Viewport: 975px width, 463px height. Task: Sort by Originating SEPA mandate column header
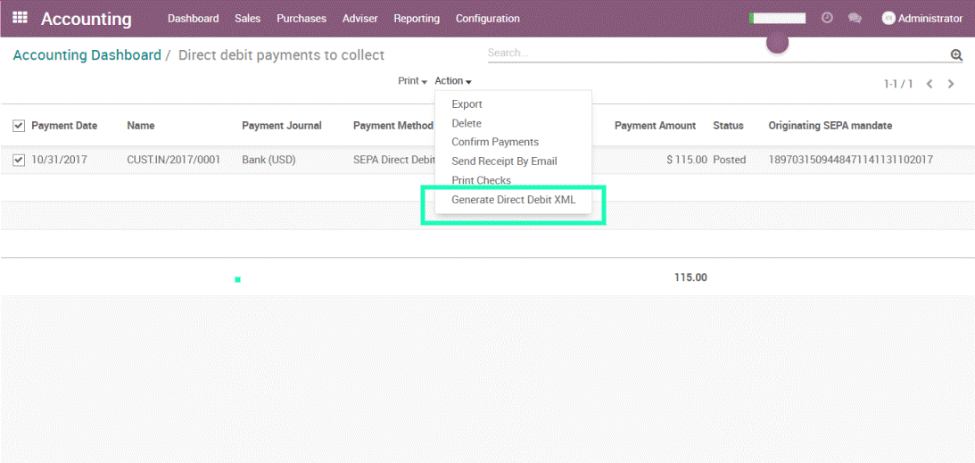point(830,126)
